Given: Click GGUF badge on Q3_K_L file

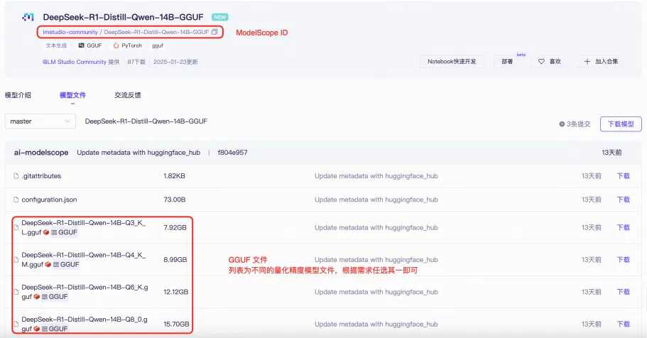Looking at the screenshot, I should (x=65, y=232).
